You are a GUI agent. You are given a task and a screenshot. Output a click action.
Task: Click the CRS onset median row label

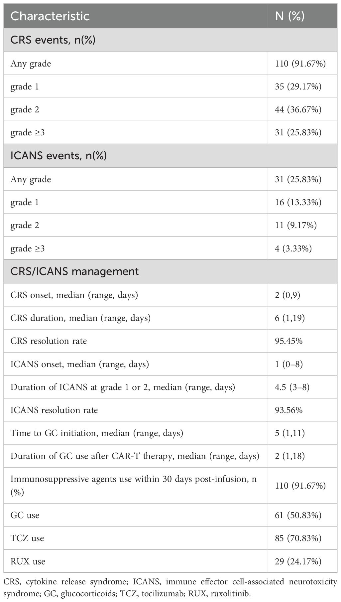coord(74,295)
